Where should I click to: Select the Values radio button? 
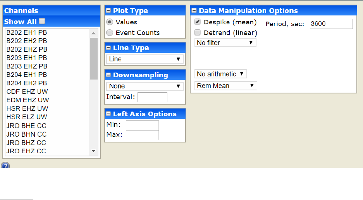tap(110, 22)
